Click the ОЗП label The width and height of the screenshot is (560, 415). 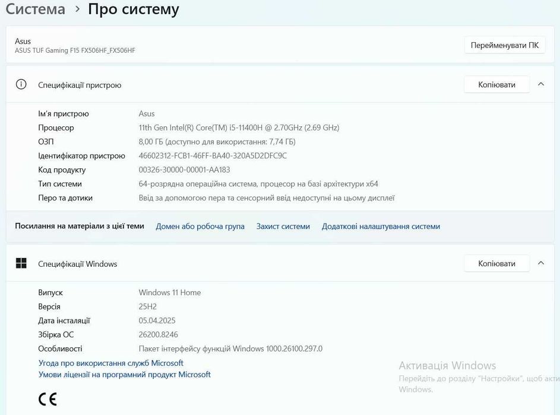pos(46,142)
